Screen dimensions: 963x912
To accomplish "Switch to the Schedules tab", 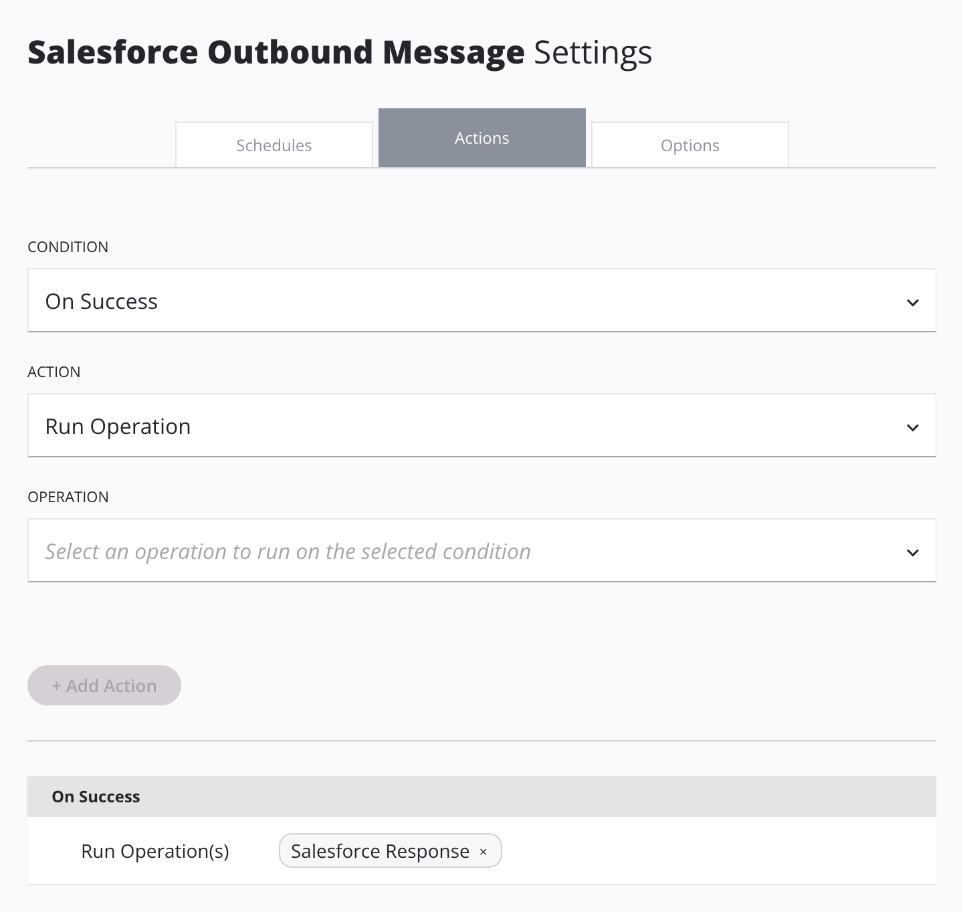I will pyautogui.click(x=274, y=145).
